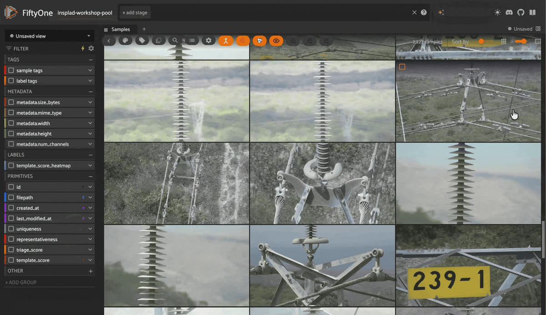Open the color scheme palette icon
The height and width of the screenshot is (315, 546).
125,40
